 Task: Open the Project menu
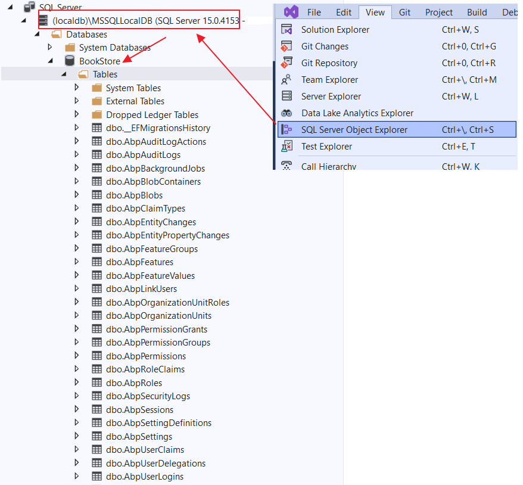coord(438,13)
